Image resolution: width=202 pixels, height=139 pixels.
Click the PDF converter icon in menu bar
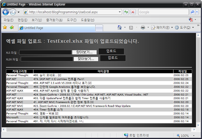191,20
